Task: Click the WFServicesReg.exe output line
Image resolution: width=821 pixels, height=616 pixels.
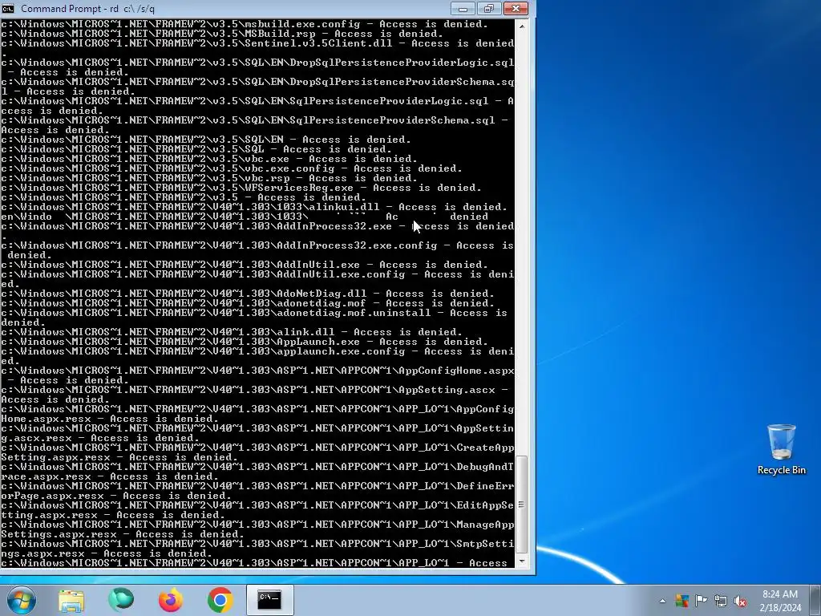Action: click(241, 188)
